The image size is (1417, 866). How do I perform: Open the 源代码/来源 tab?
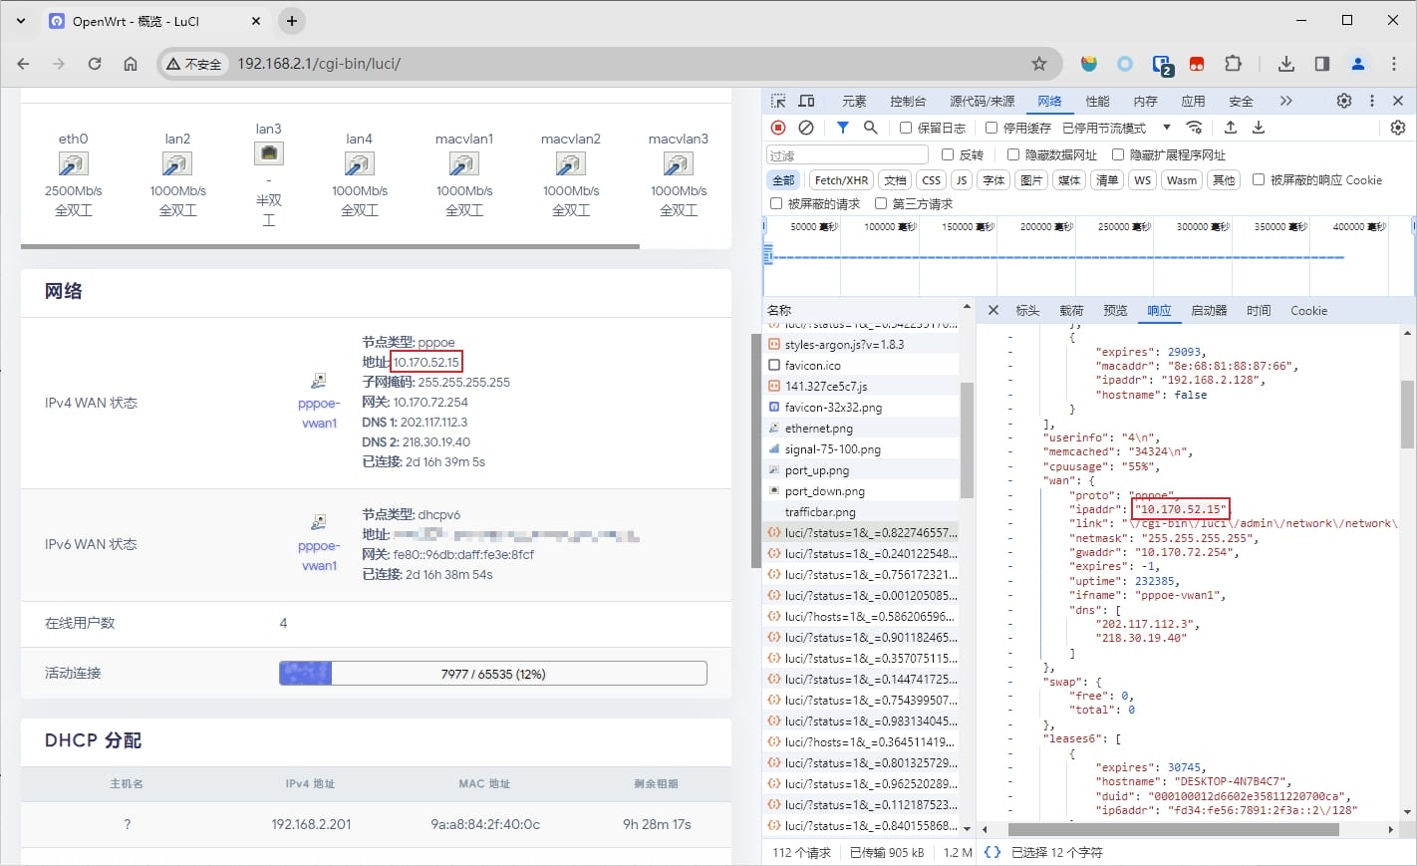982,101
